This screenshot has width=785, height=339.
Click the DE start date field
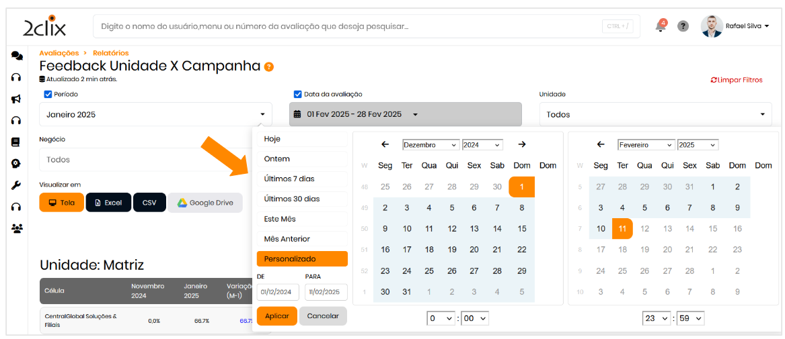(x=278, y=292)
